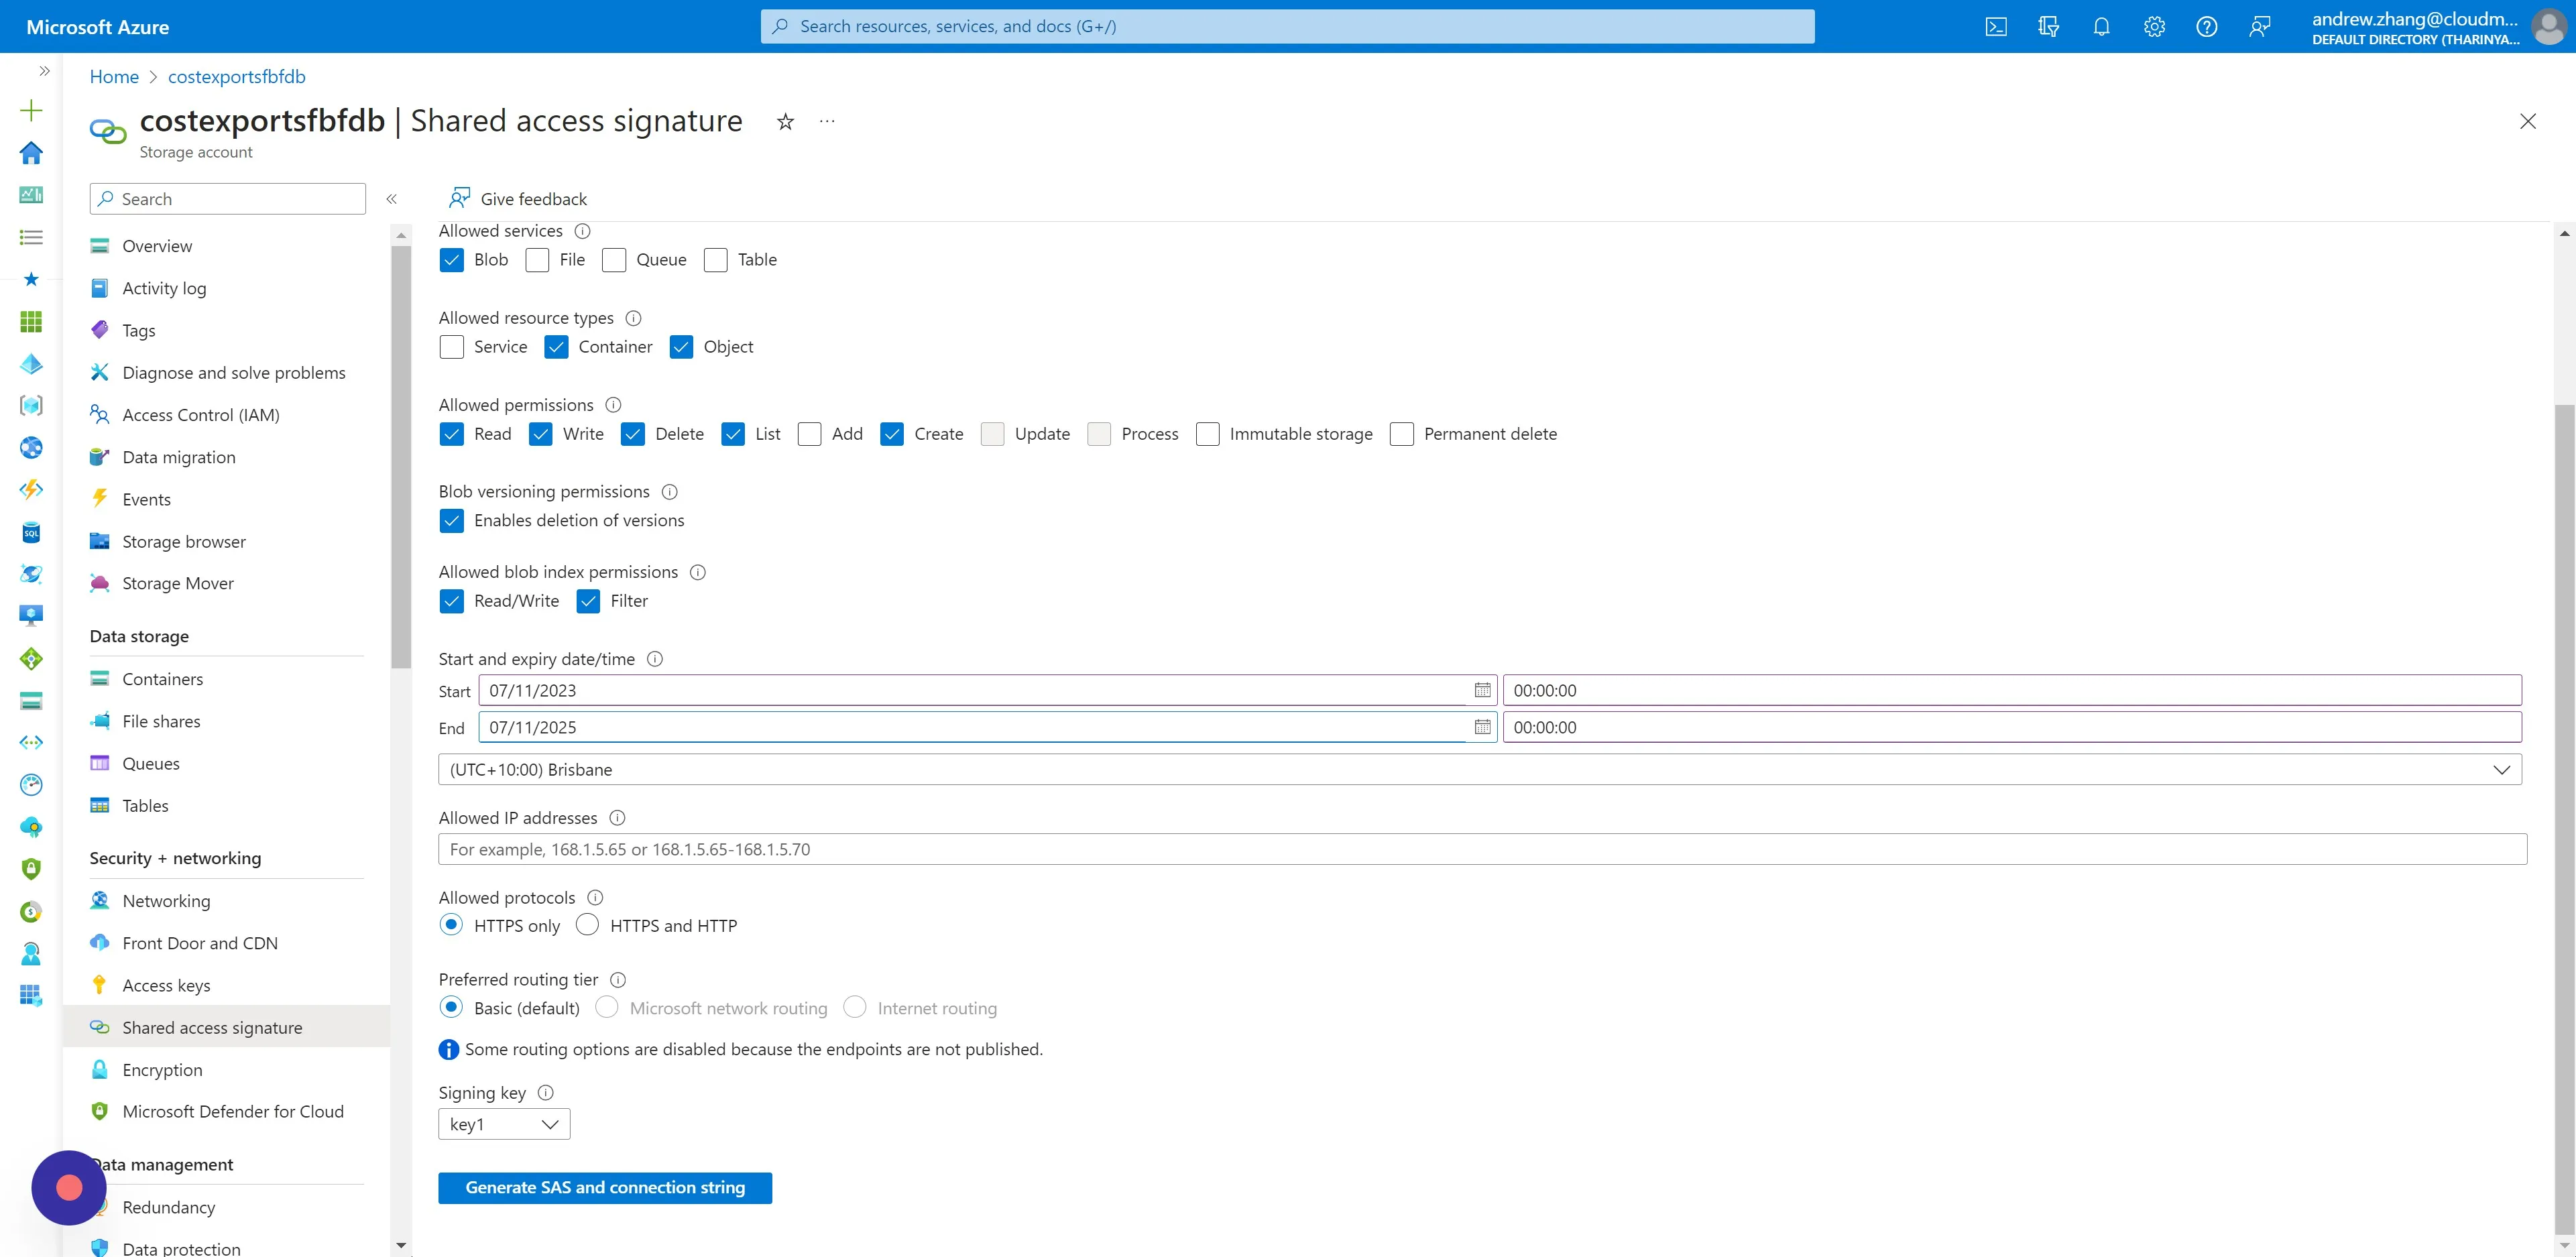
Task: Click the feedback icon in top bar
Action: [2259, 27]
